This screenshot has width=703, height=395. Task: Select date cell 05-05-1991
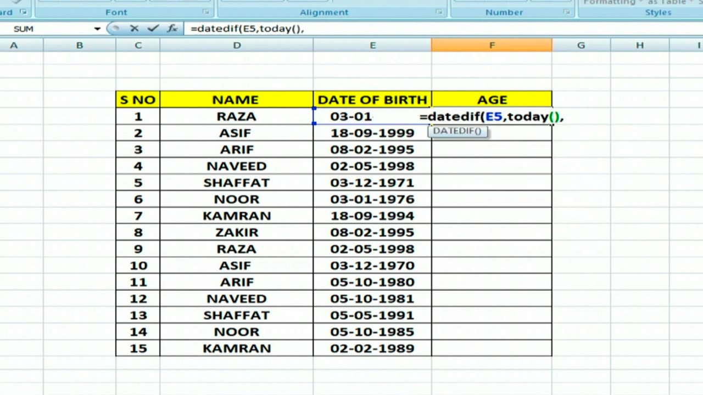point(372,315)
